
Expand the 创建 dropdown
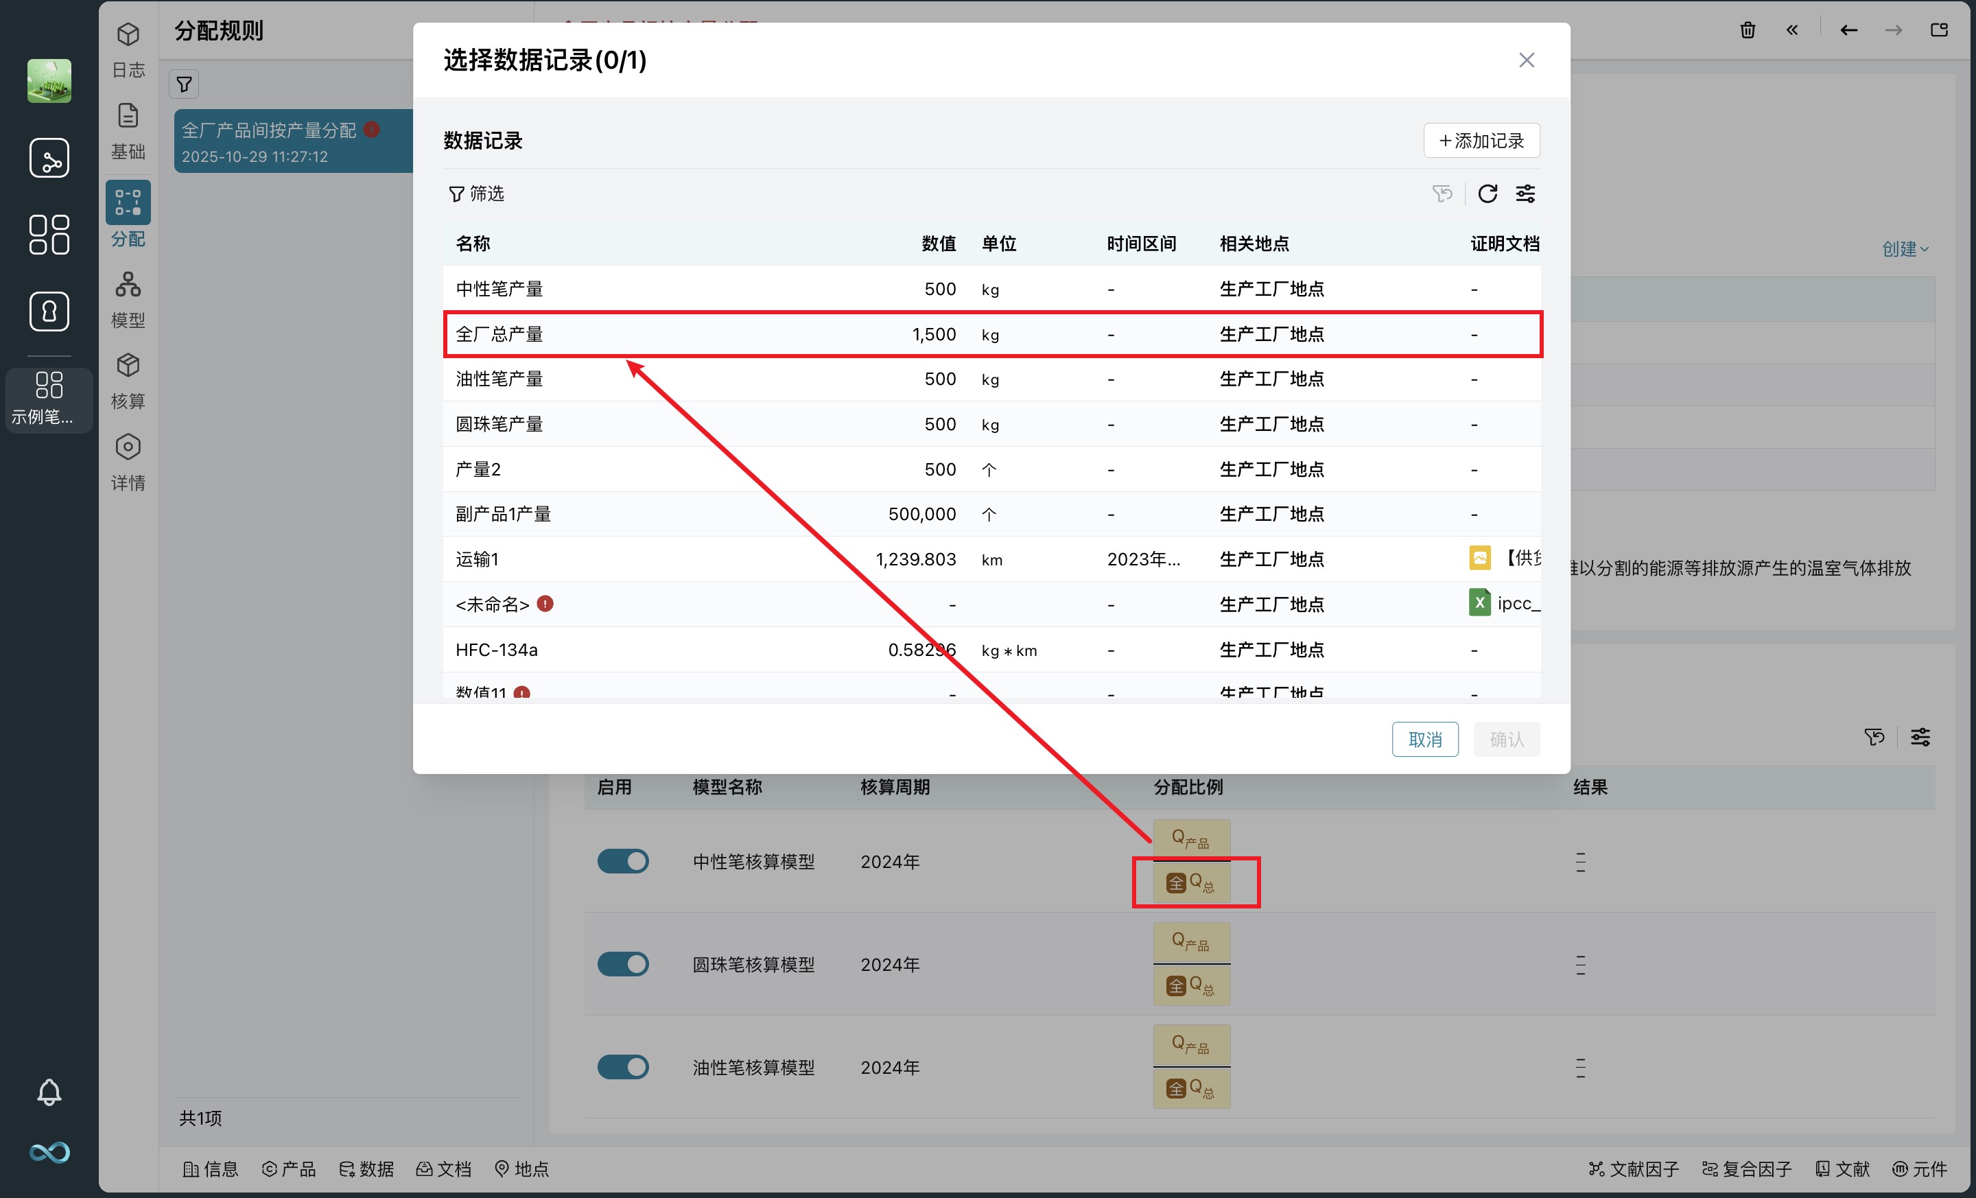point(1905,249)
